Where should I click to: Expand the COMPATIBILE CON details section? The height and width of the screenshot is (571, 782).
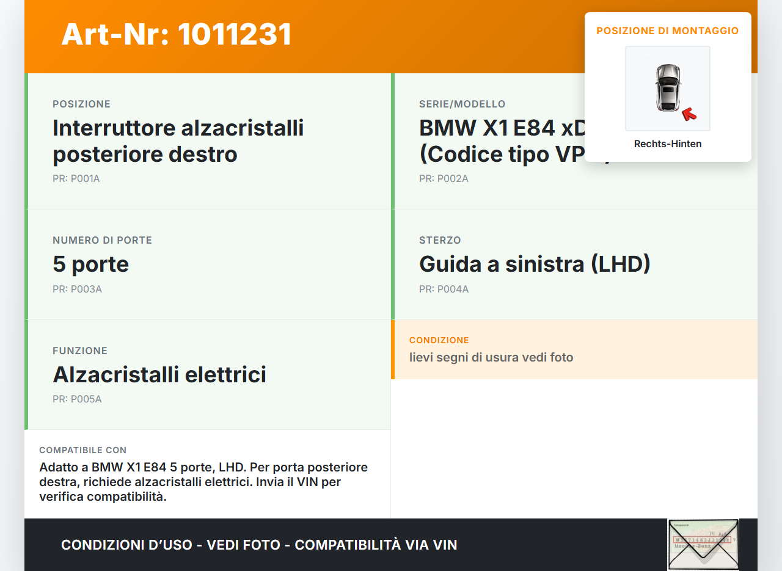pos(207,473)
